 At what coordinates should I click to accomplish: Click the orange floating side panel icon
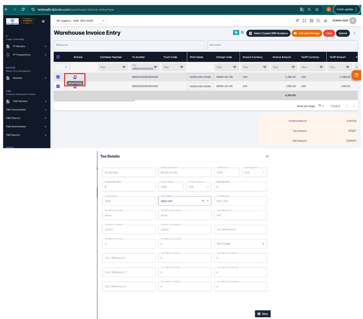pyautogui.click(x=357, y=75)
